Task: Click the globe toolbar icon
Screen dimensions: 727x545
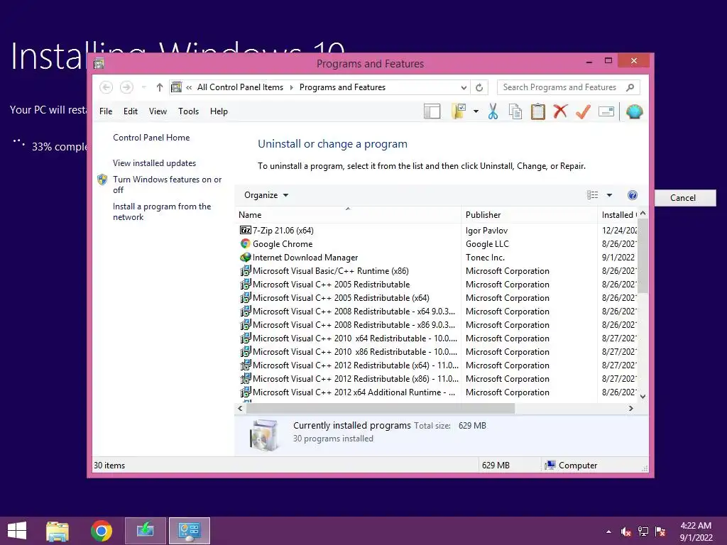Action: [x=634, y=111]
